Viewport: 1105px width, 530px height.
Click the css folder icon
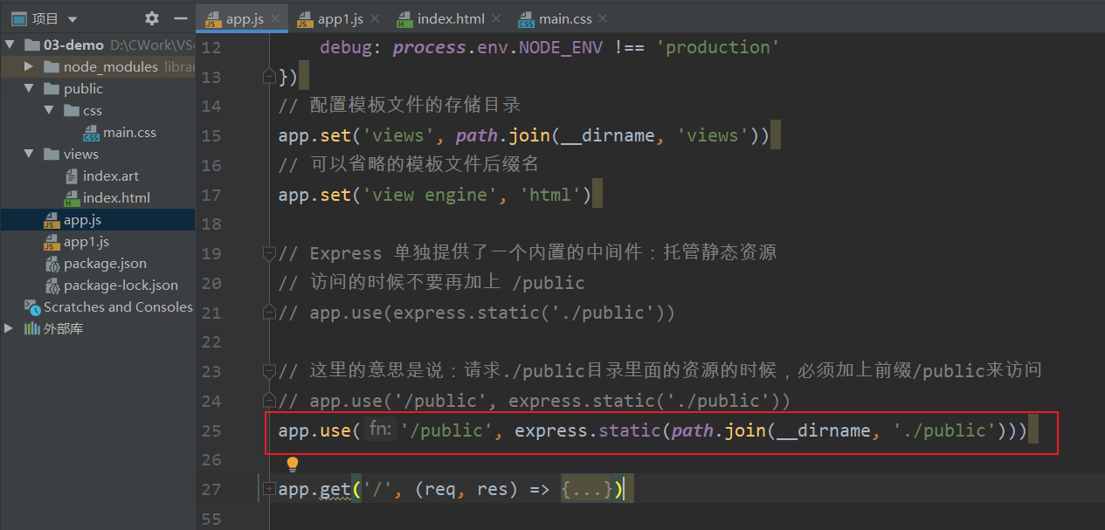click(x=71, y=110)
